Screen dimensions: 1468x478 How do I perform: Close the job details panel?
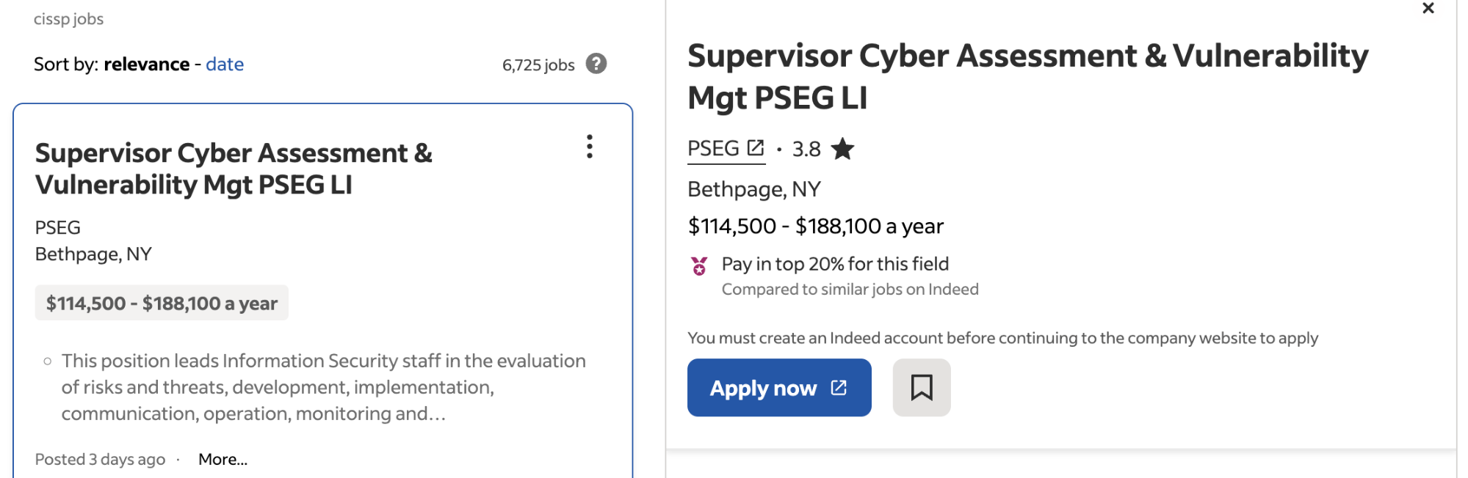1428,8
